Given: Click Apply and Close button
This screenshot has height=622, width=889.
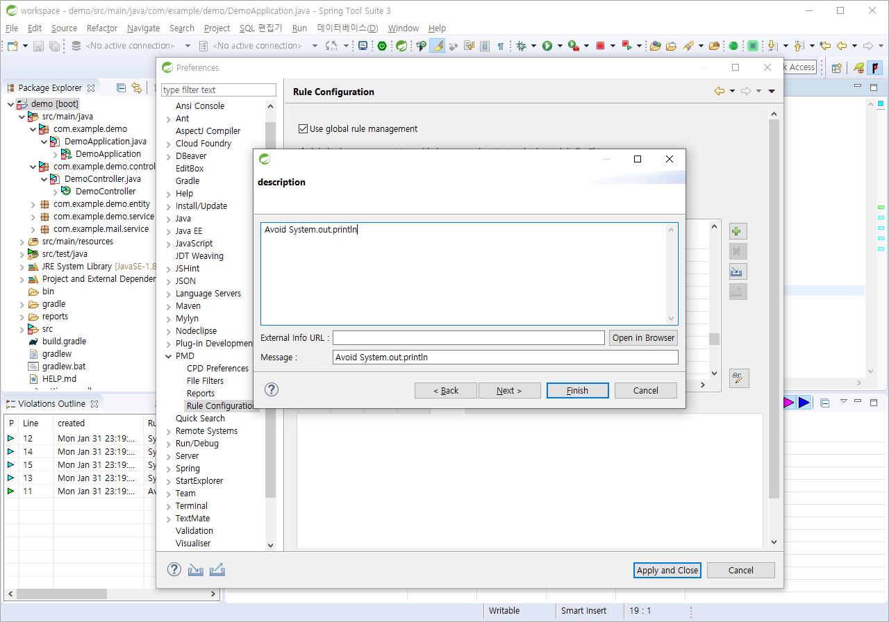Looking at the screenshot, I should [x=668, y=570].
